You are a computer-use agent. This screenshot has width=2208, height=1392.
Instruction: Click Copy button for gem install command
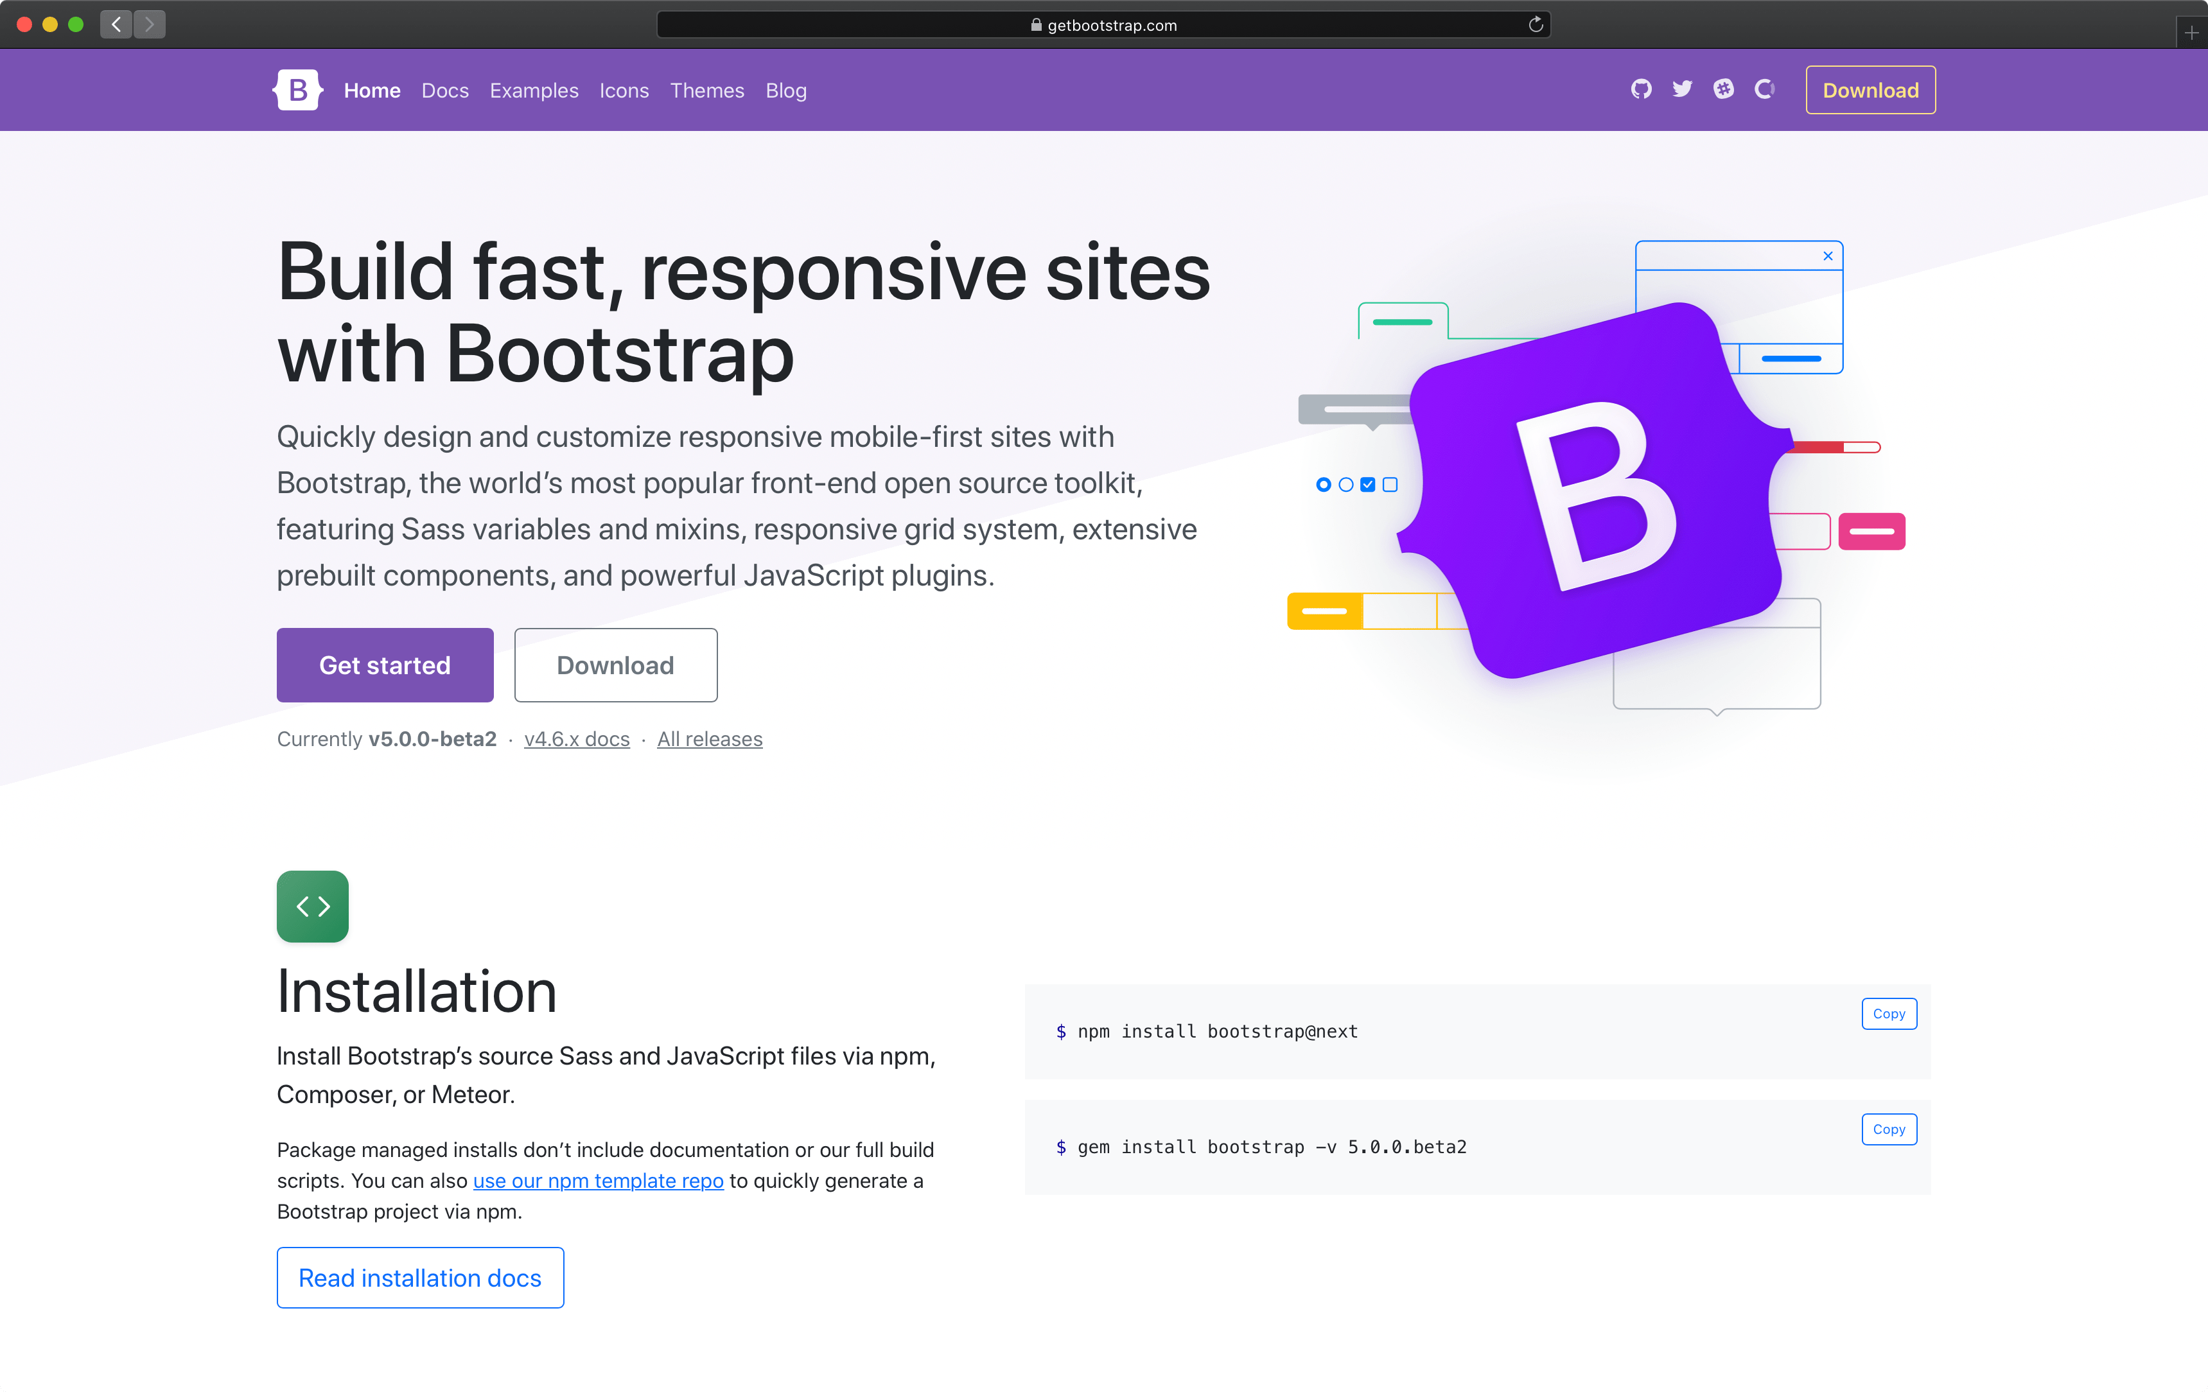coord(1888,1129)
